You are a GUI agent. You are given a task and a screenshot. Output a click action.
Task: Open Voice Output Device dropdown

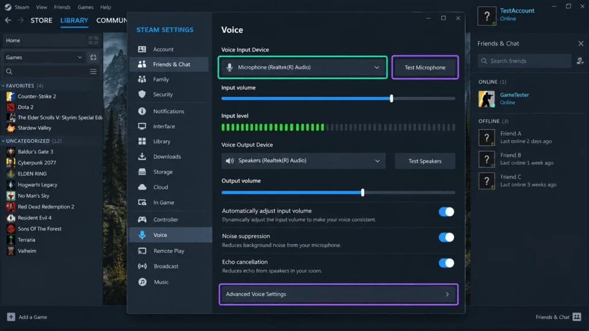[303, 161]
